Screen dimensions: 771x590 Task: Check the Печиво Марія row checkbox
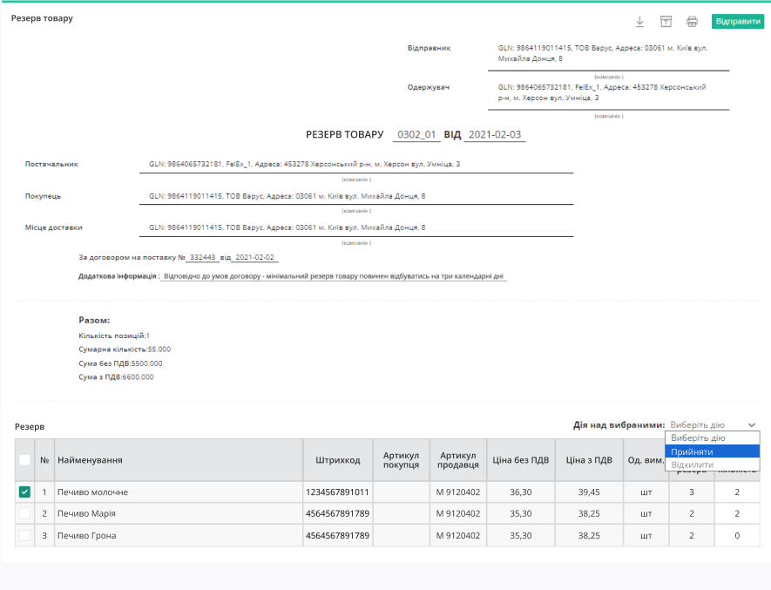pos(24,513)
